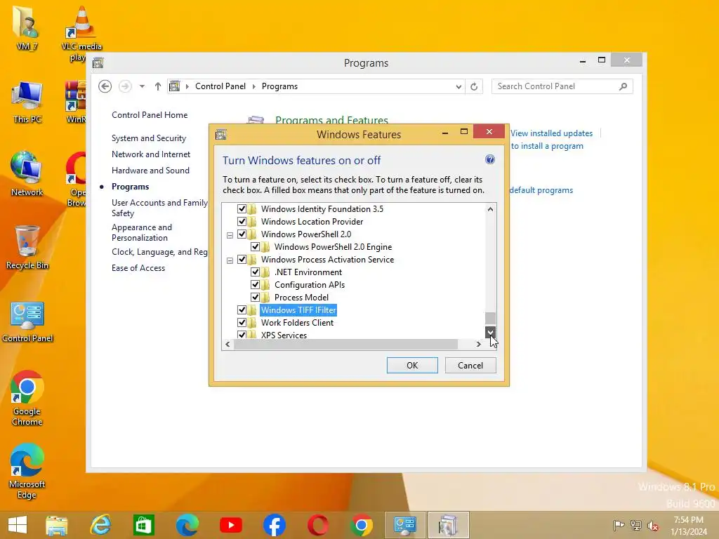Uncheck .NET Environment feature
719x539 pixels.
coord(255,272)
